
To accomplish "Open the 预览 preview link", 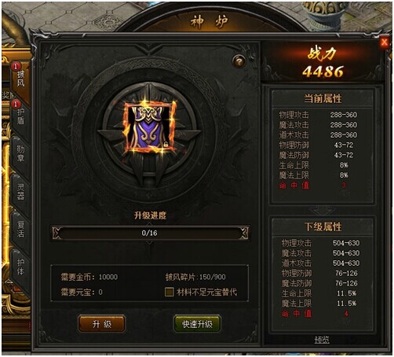I will 322,340.
